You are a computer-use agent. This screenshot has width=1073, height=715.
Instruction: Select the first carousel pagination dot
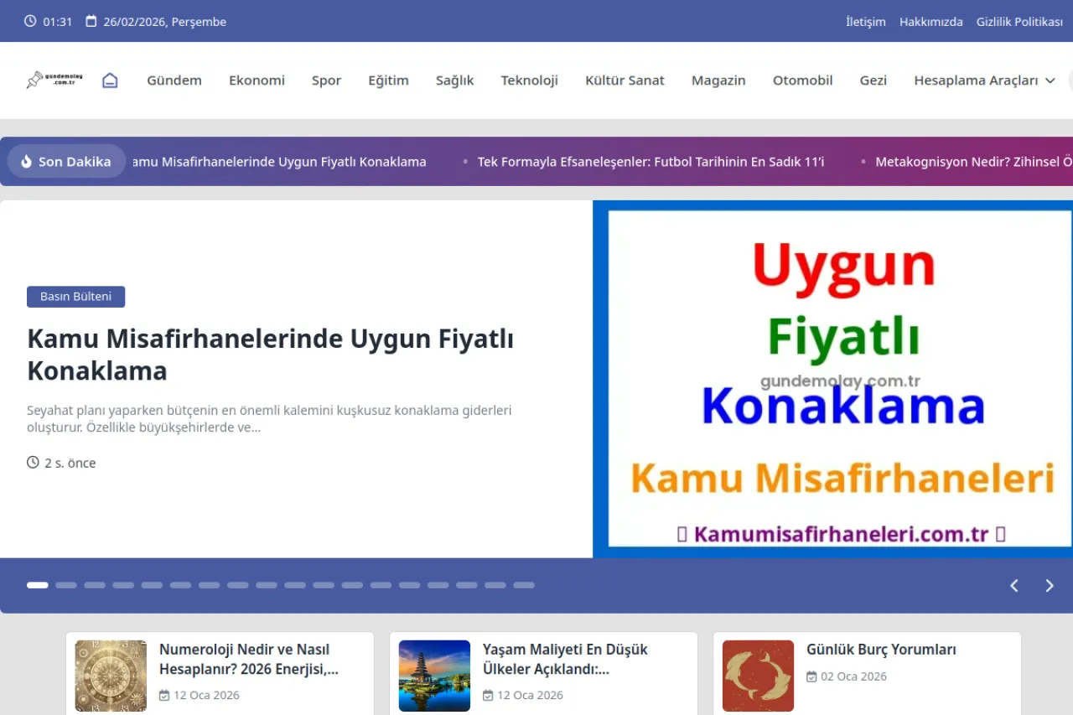(37, 585)
